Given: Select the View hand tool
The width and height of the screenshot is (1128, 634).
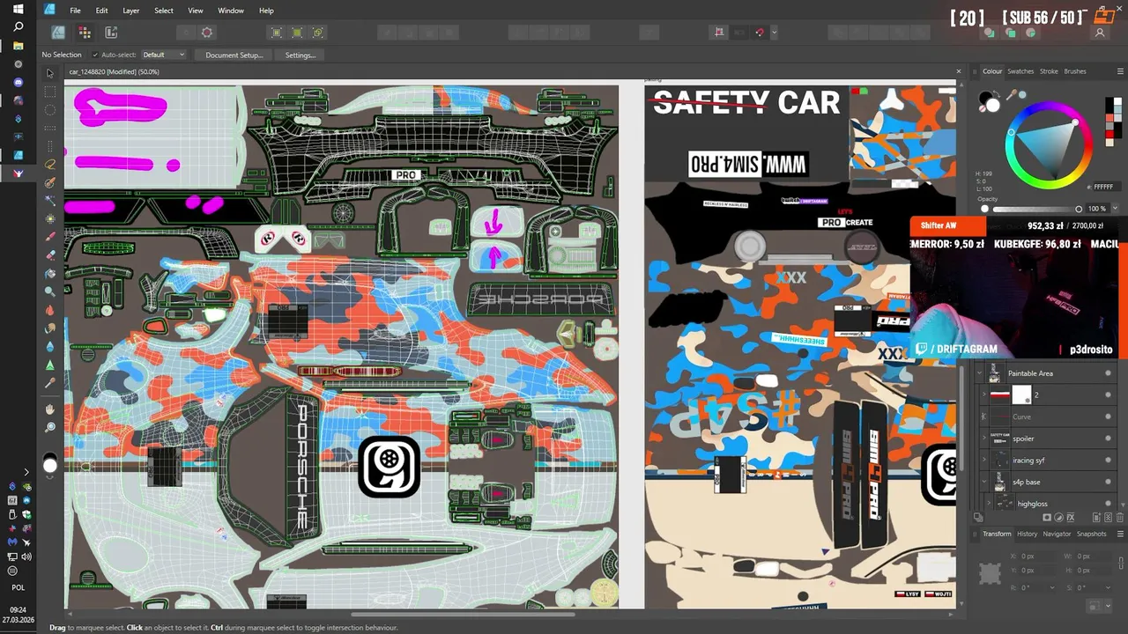Looking at the screenshot, I should pyautogui.click(x=50, y=409).
